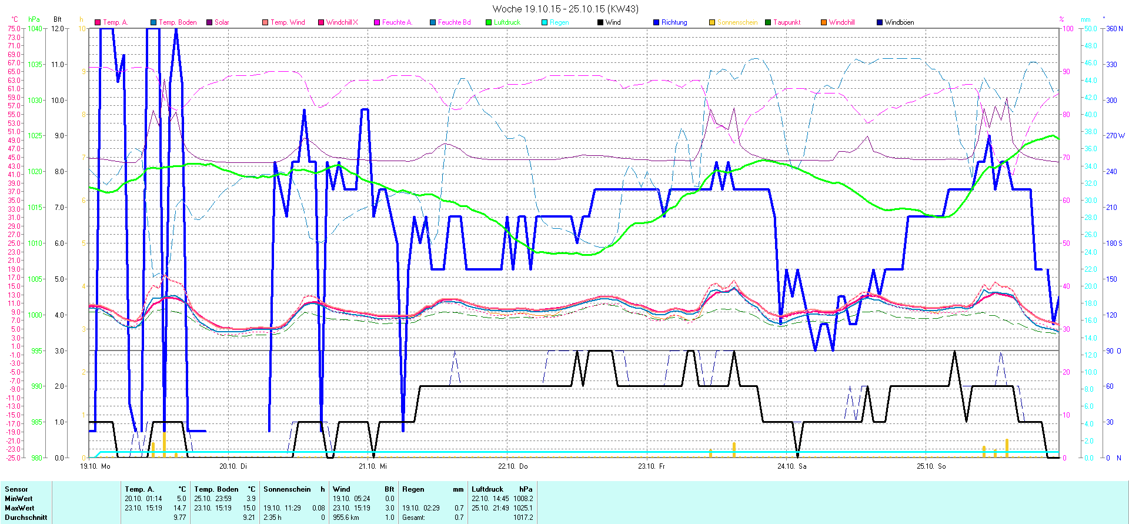Toggle the Windchill X legend label
This screenshot has width=1129, height=524.
pyautogui.click(x=342, y=22)
